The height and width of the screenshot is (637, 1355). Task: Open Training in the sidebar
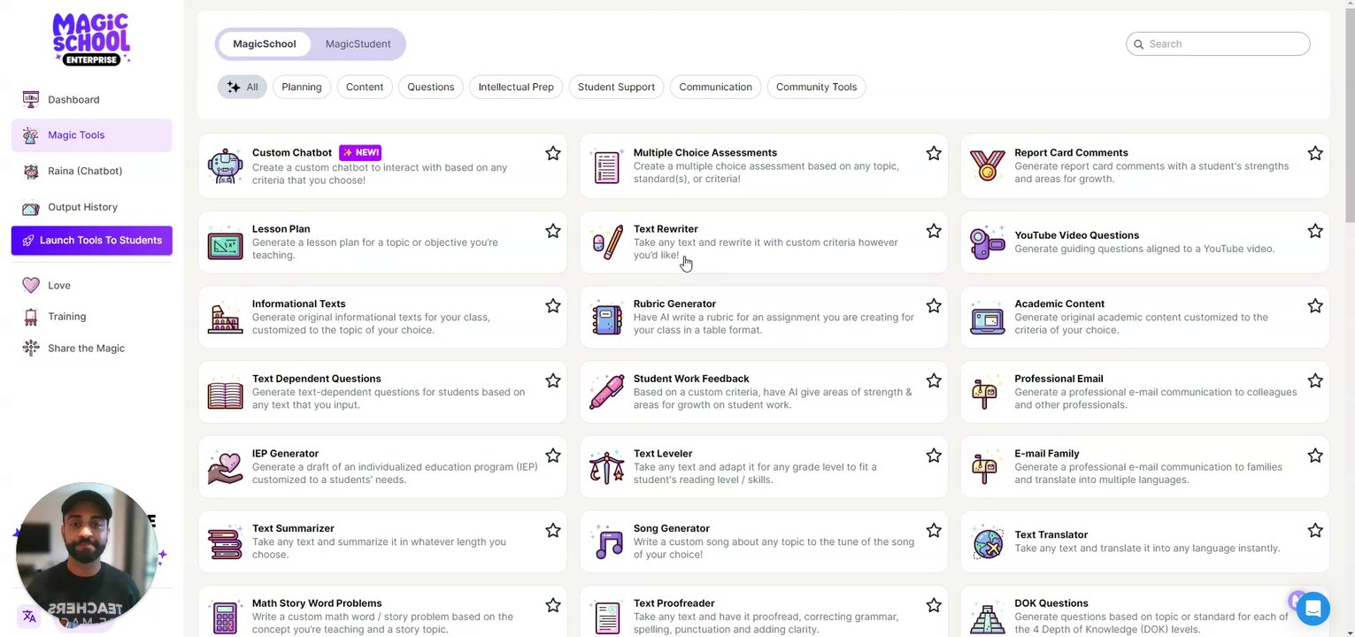tap(91, 316)
